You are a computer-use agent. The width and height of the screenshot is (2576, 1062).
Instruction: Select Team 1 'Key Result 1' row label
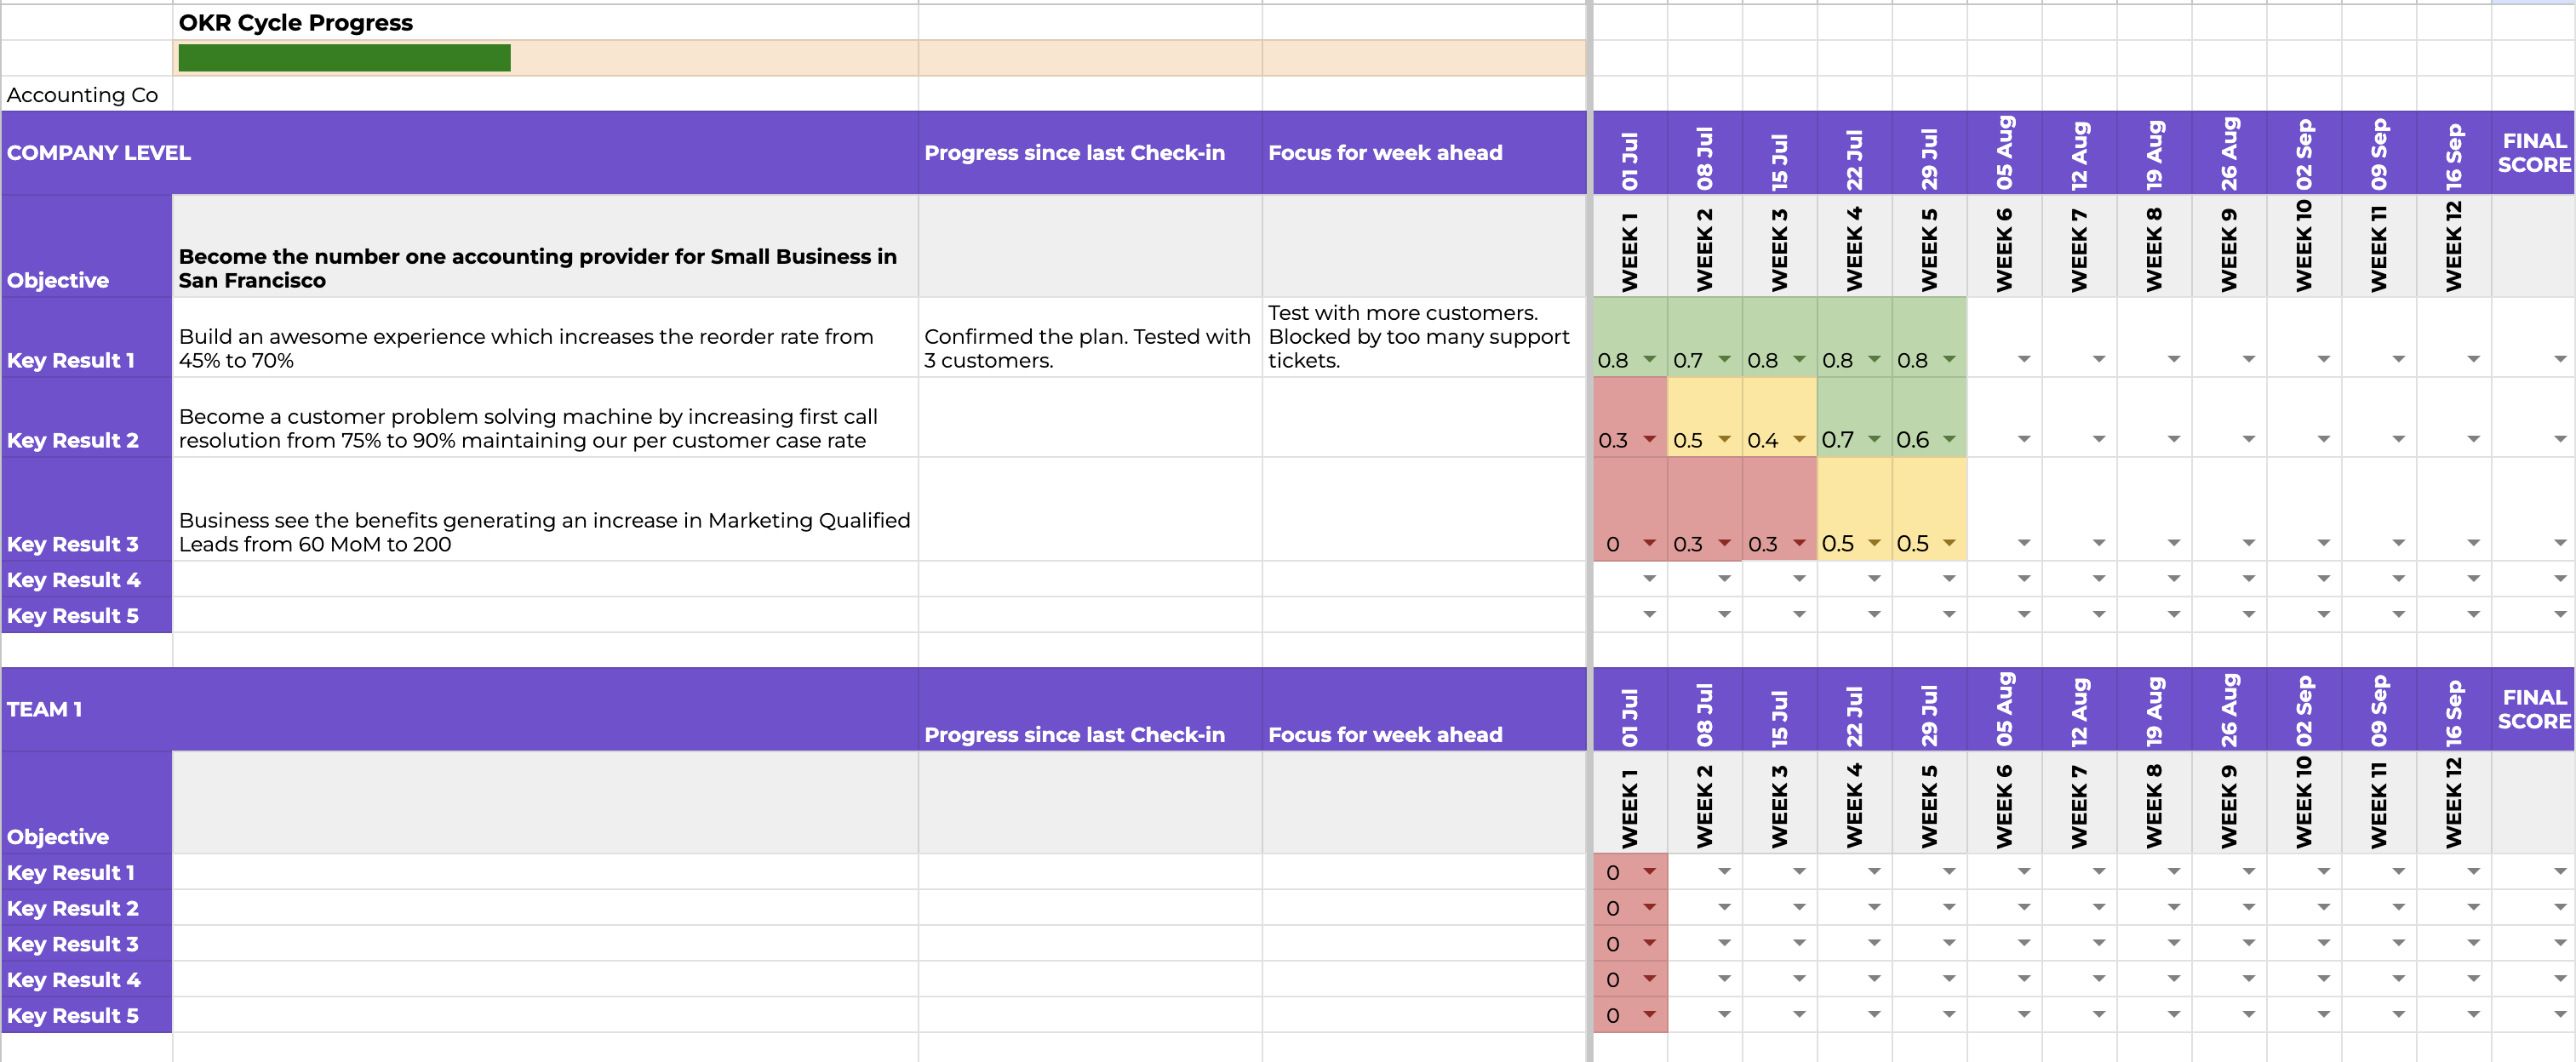87,871
